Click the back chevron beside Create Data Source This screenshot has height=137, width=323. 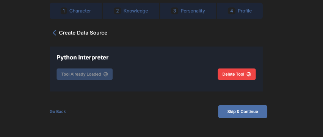54,33
